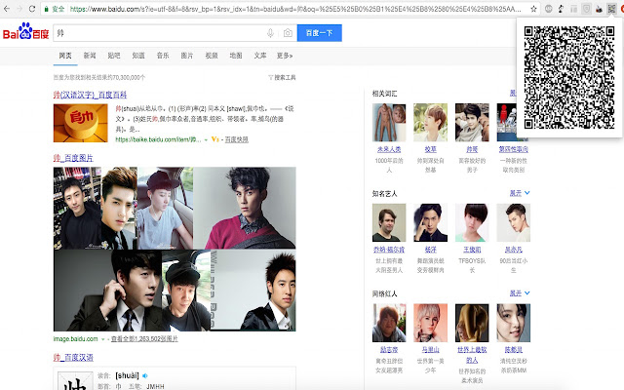Open the 更多» menu in navigation
This screenshot has height=390, width=624.
point(285,56)
